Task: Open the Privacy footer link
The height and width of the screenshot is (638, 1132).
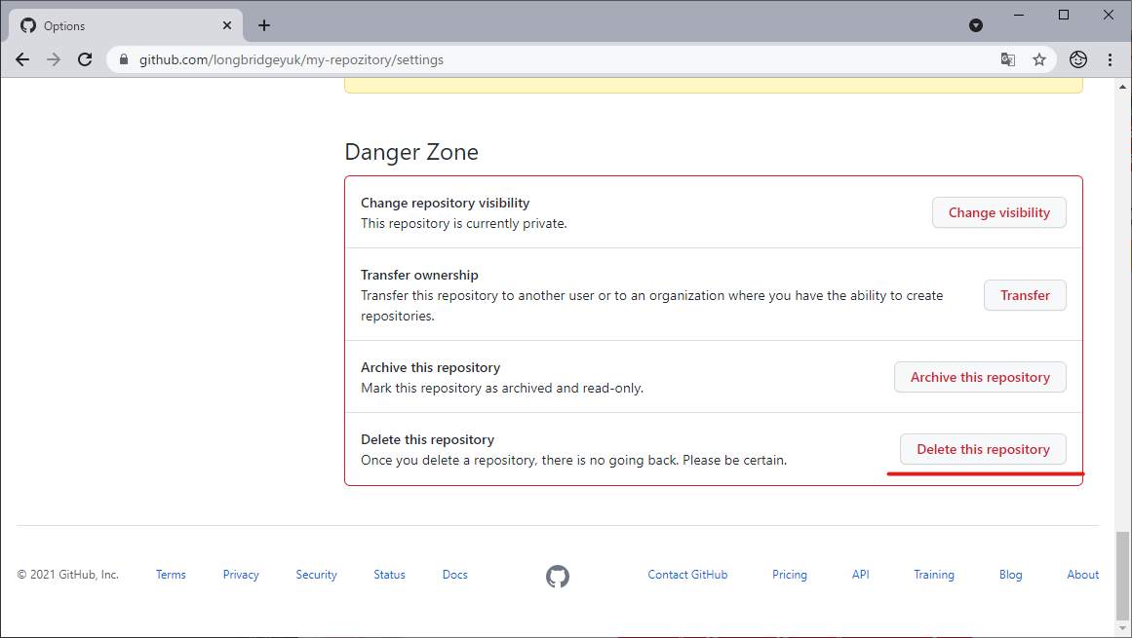Action: (241, 575)
